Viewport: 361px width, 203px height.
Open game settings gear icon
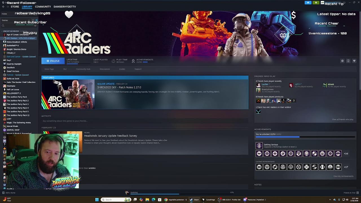[342, 61]
